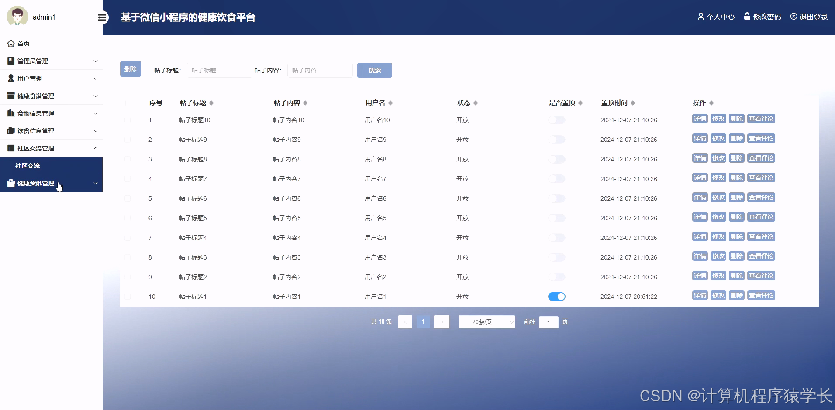Collapse the 社区交流管理 section

(96, 148)
